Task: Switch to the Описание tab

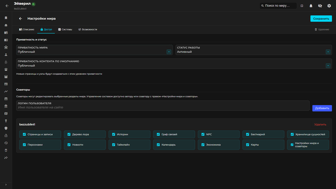Action: click(x=26, y=30)
